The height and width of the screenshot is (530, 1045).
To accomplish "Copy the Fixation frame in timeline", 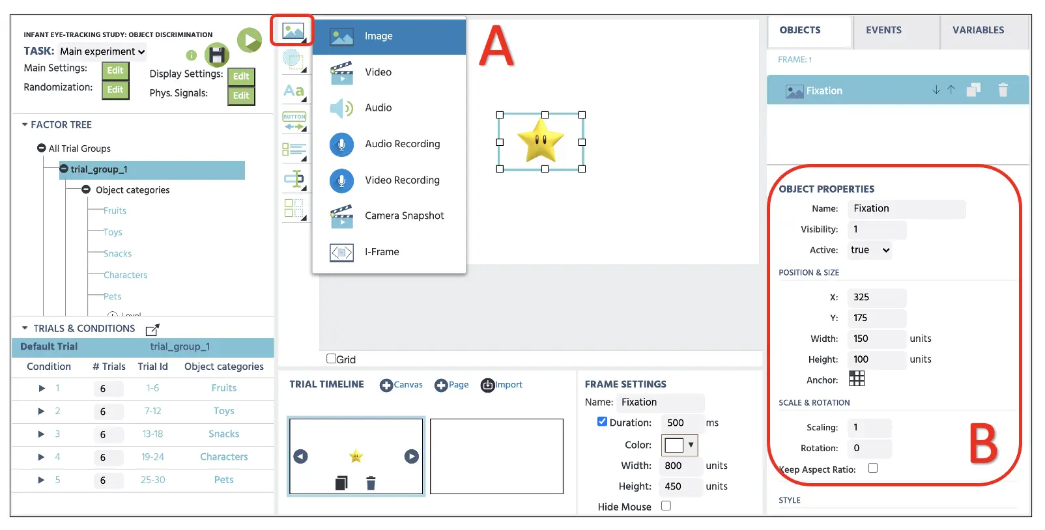I will point(341,483).
